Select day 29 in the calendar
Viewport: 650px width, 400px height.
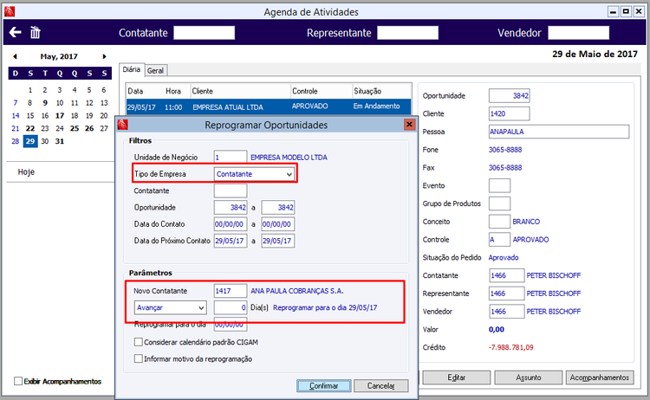(30, 141)
